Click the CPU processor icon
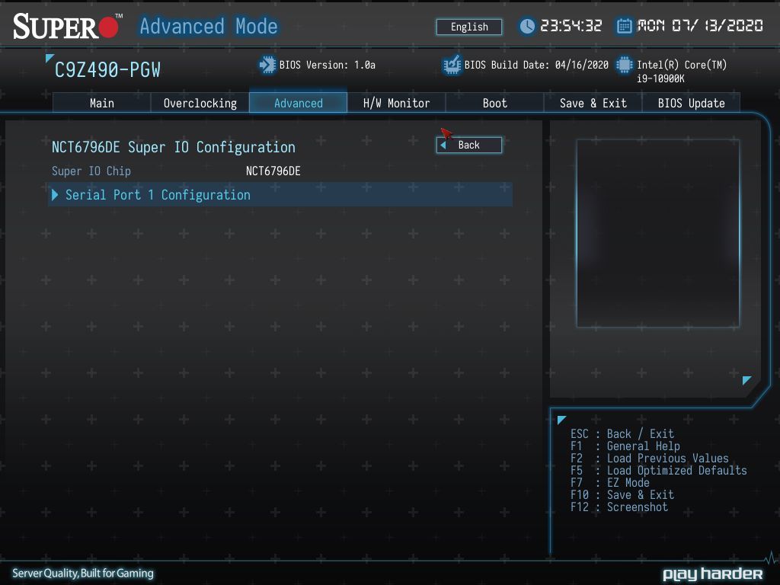The width and height of the screenshot is (780, 585). (625, 66)
